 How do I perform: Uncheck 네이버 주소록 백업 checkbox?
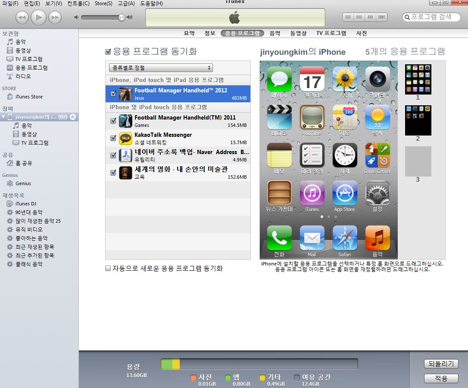(x=113, y=155)
